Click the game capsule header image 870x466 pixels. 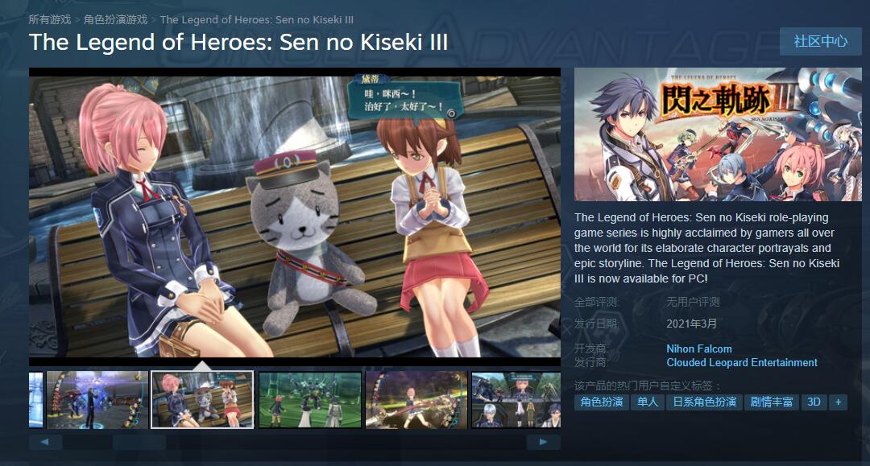pyautogui.click(x=718, y=134)
